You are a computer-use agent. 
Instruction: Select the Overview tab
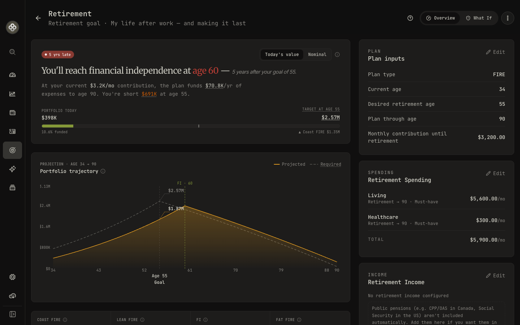pyautogui.click(x=441, y=18)
